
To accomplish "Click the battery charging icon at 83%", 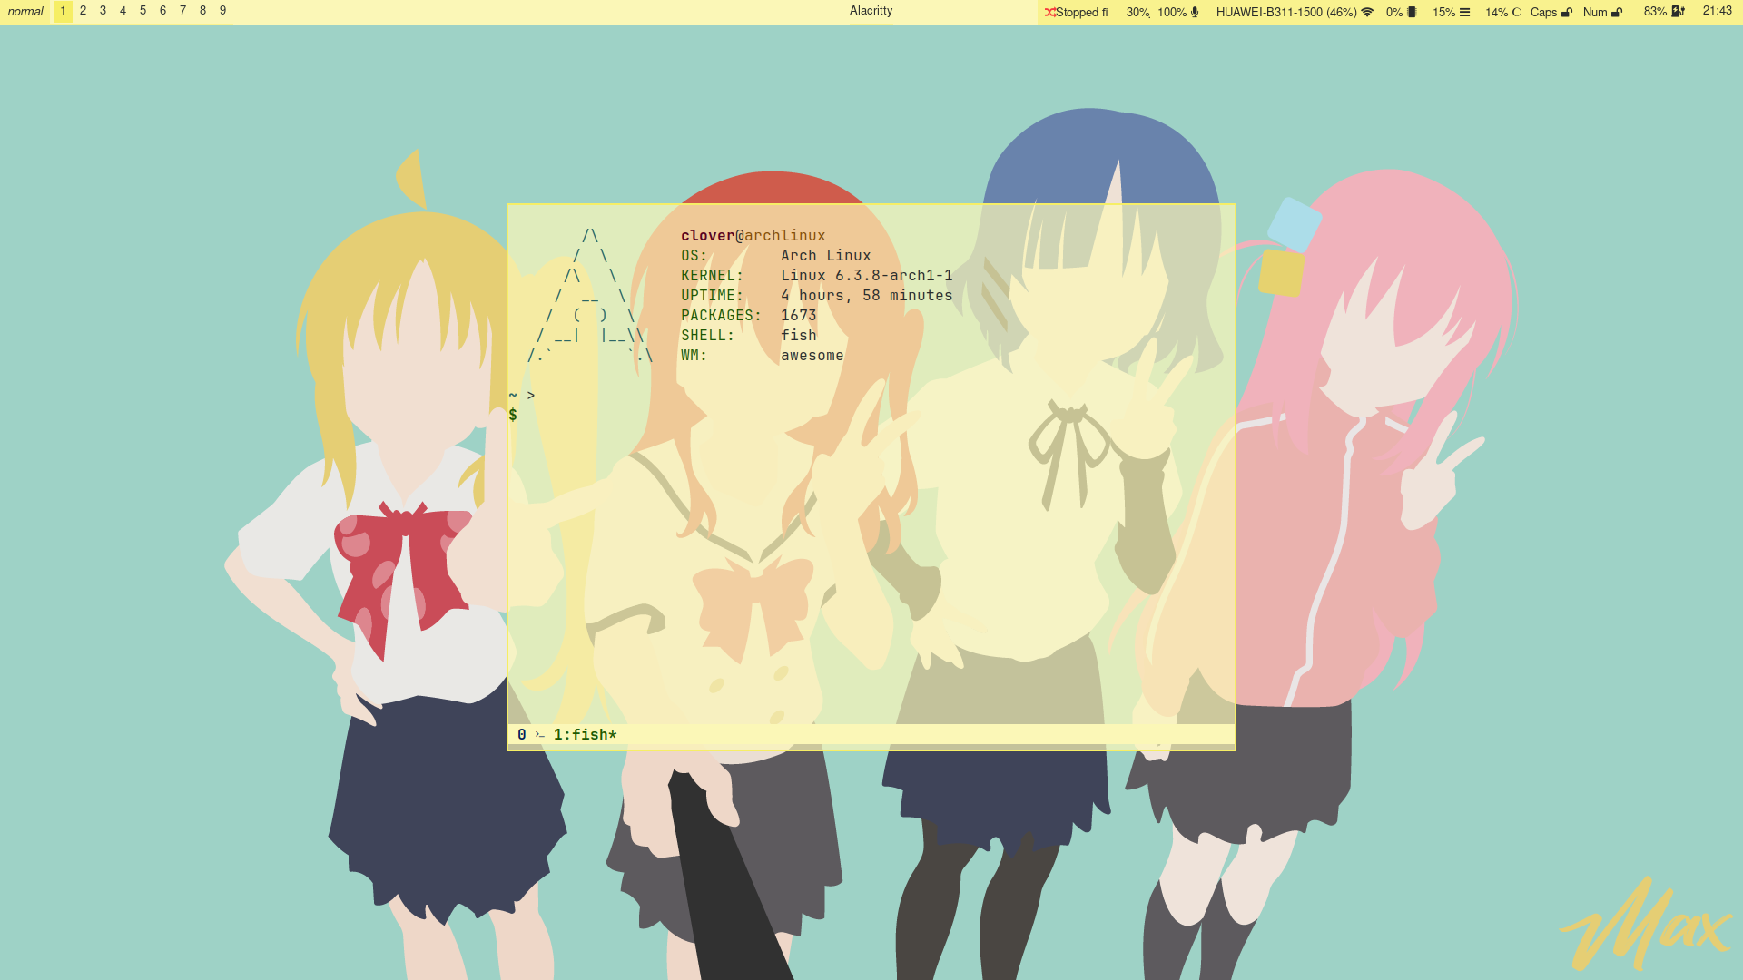I will (1678, 11).
